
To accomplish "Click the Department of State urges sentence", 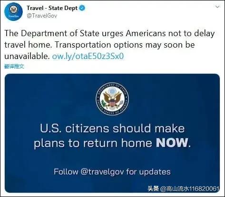I will tap(109, 33).
